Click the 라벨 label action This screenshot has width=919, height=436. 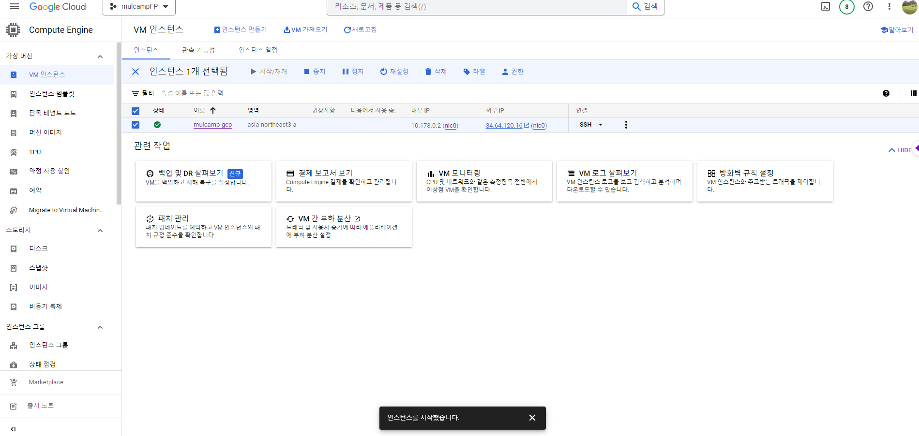tap(474, 72)
